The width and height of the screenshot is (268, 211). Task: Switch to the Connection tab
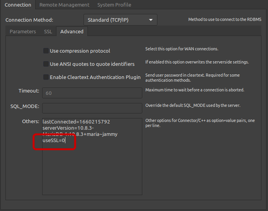coord(18,5)
